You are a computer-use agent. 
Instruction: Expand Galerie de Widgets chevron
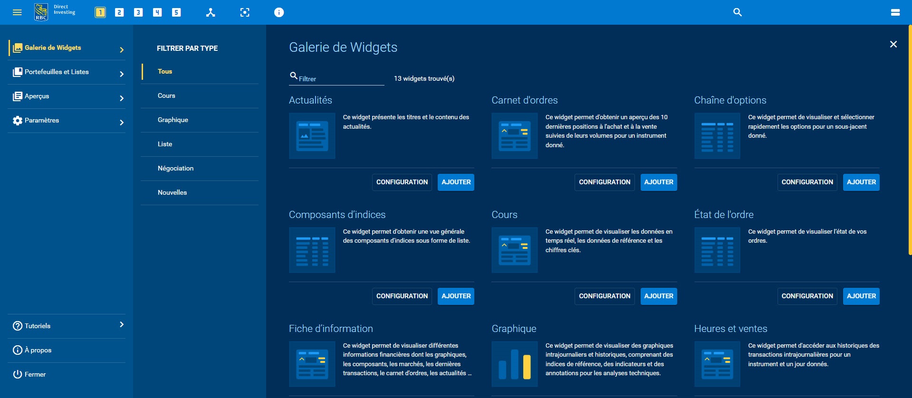coord(122,49)
